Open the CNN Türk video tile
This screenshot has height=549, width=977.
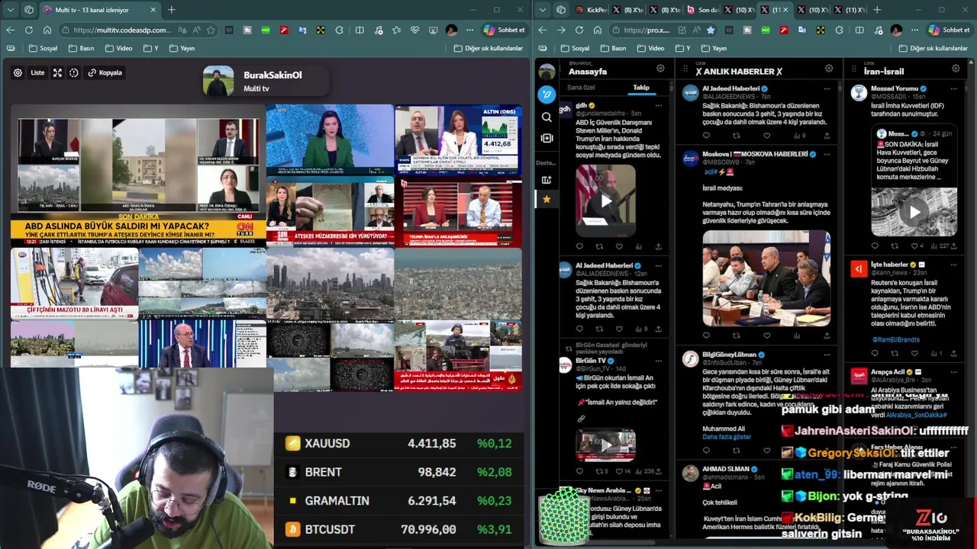click(x=138, y=175)
